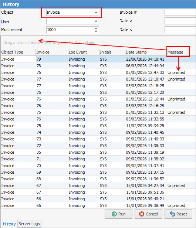196x228 pixels.
Task: Click the red Cancel X icon
Action: [x=142, y=214]
